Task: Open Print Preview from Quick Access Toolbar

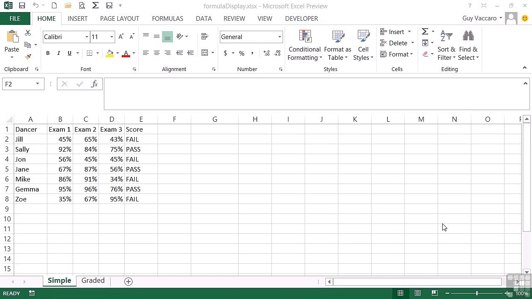Action: 82,6
